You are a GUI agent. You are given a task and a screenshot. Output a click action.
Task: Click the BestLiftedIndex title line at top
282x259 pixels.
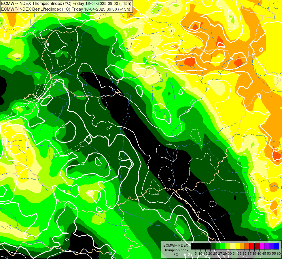(66, 9)
